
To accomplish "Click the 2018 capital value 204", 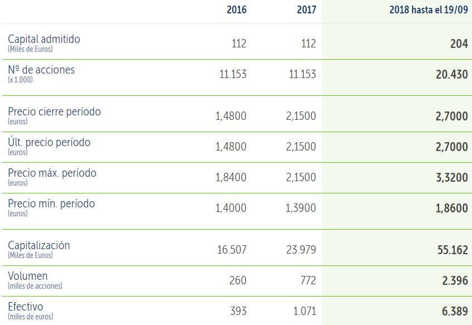I will click(459, 43).
